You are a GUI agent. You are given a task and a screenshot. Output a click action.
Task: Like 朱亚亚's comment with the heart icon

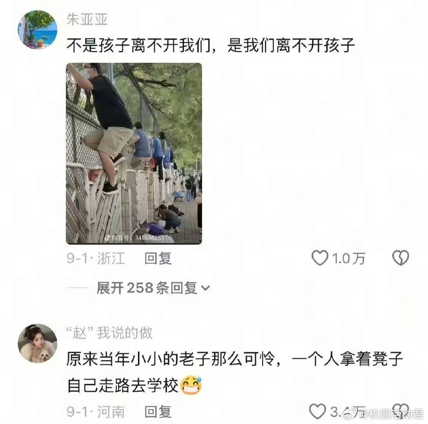point(320,258)
